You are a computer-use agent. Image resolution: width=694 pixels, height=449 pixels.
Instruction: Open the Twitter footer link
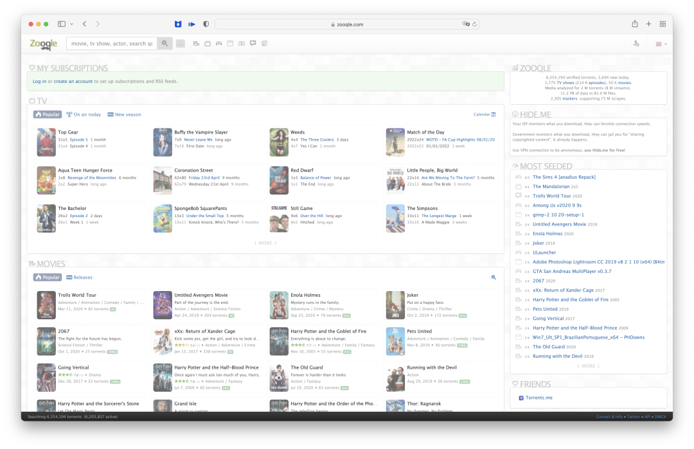tap(633, 417)
